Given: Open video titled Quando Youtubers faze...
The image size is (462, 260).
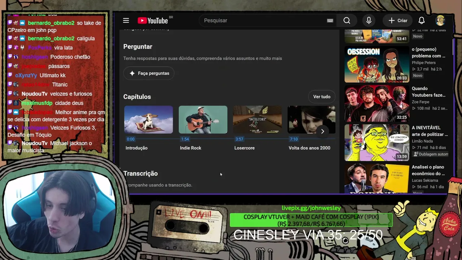Looking at the screenshot, I should (x=429, y=92).
